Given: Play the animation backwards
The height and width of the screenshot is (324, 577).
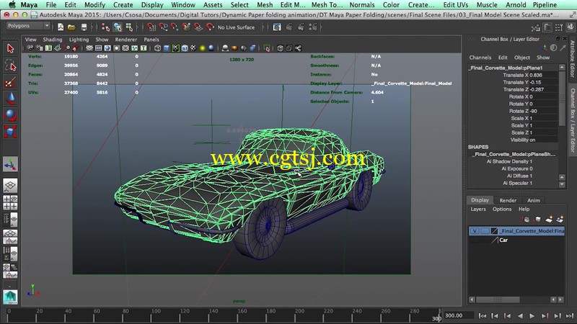Looking at the screenshot, I should (520, 315).
